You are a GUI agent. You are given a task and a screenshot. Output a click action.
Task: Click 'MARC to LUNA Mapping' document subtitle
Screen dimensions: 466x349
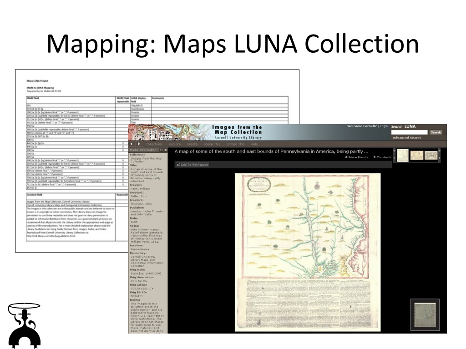point(40,88)
